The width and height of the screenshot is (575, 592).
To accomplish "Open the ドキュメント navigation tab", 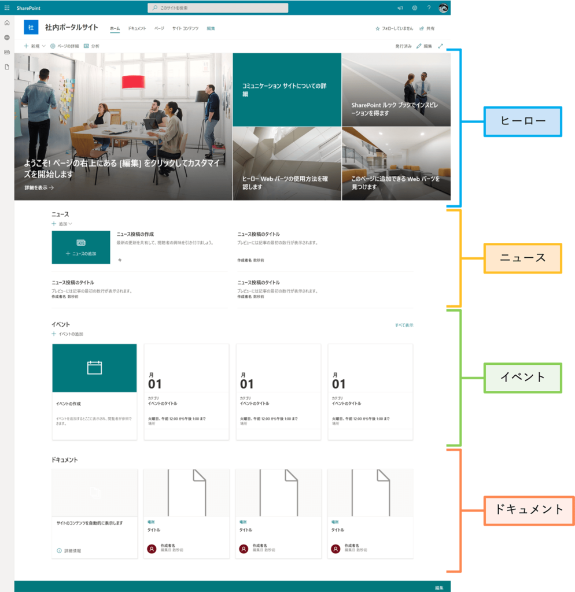I will click(137, 28).
